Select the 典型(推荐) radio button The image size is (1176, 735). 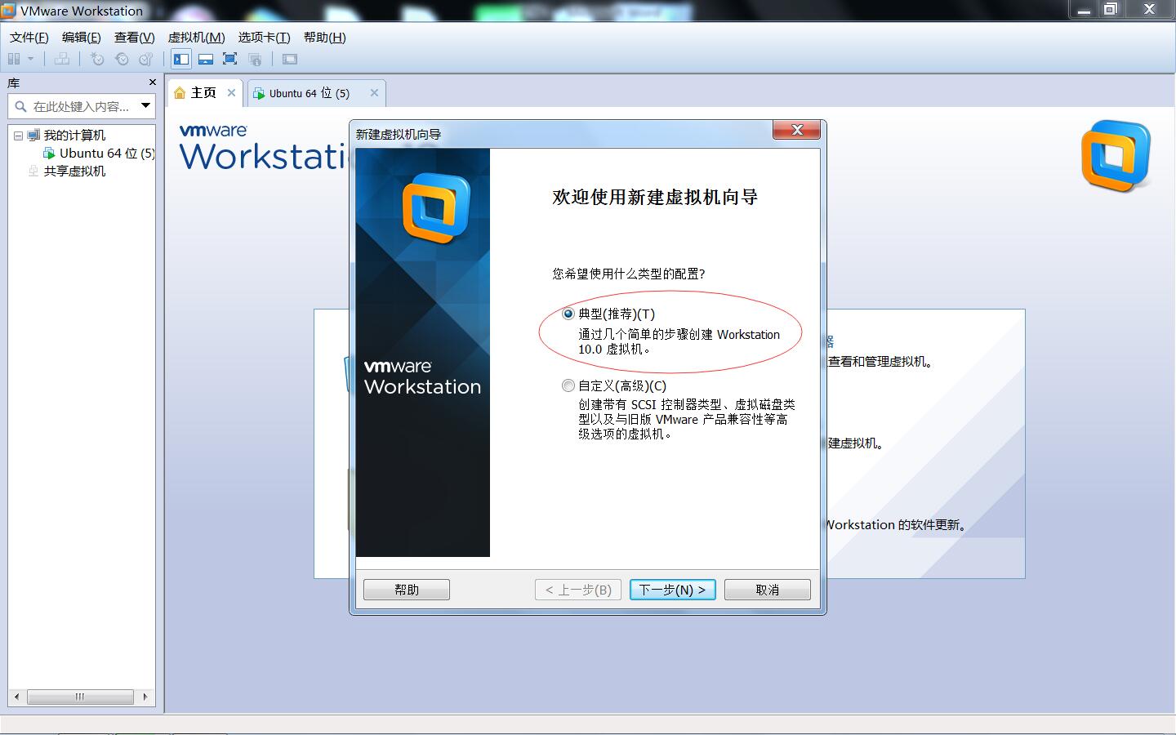pyautogui.click(x=568, y=314)
